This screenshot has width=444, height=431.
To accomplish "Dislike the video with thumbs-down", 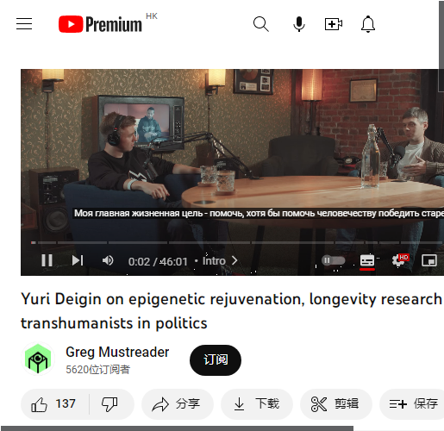I will tap(109, 404).
